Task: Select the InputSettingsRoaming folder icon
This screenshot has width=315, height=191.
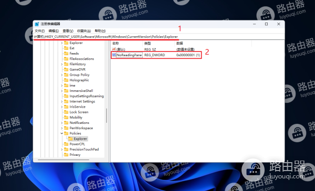Action: click(x=66, y=96)
